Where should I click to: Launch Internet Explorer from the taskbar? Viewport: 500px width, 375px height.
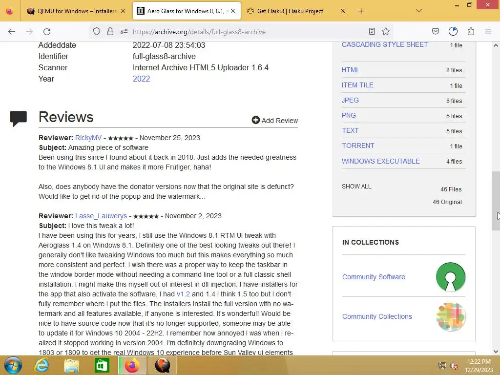[42, 365]
